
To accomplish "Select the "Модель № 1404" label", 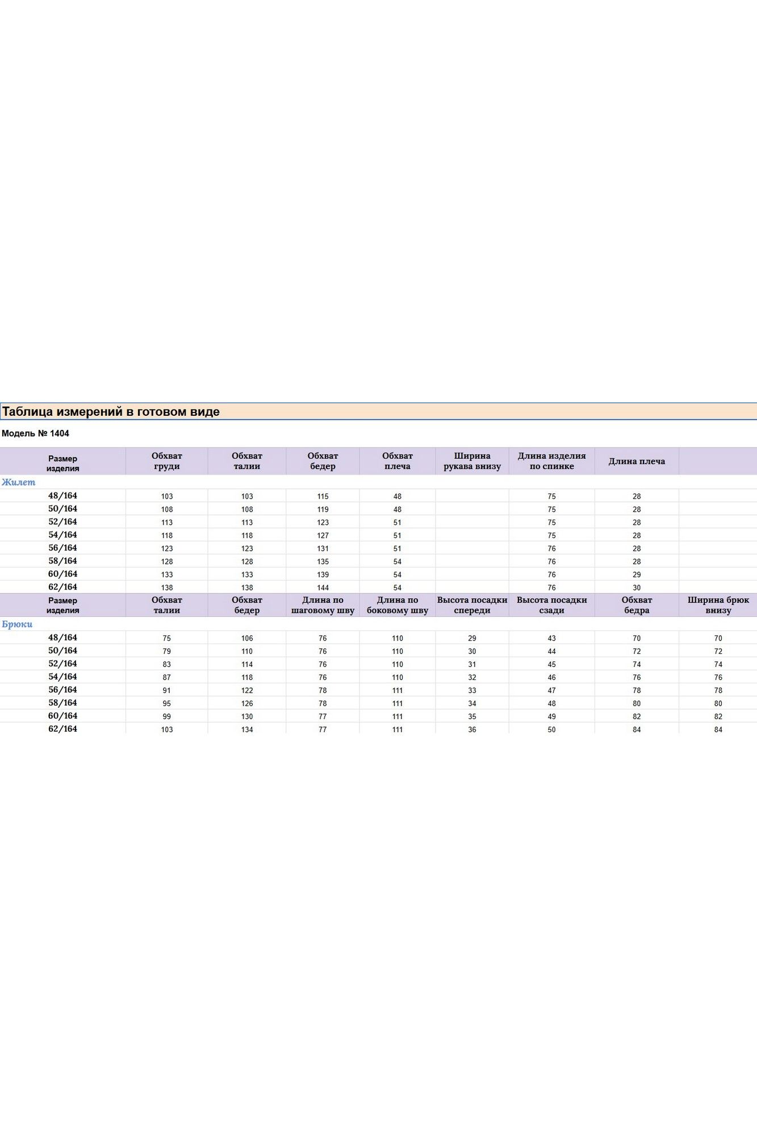I will pos(35,433).
